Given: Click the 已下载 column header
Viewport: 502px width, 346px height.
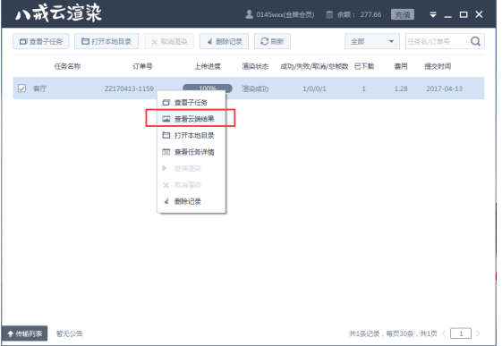Looking at the screenshot, I should pos(364,66).
